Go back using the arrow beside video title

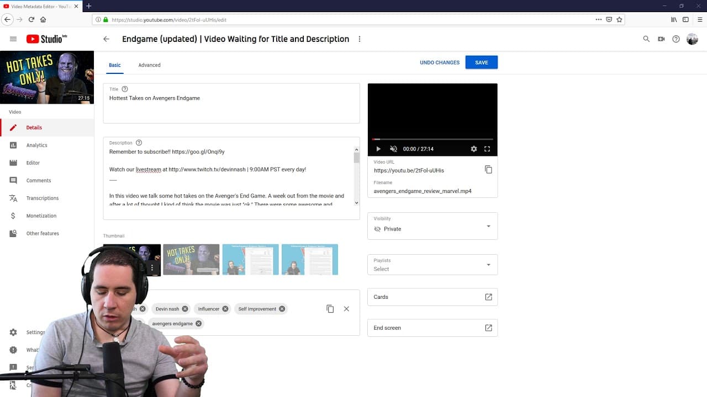tap(106, 39)
